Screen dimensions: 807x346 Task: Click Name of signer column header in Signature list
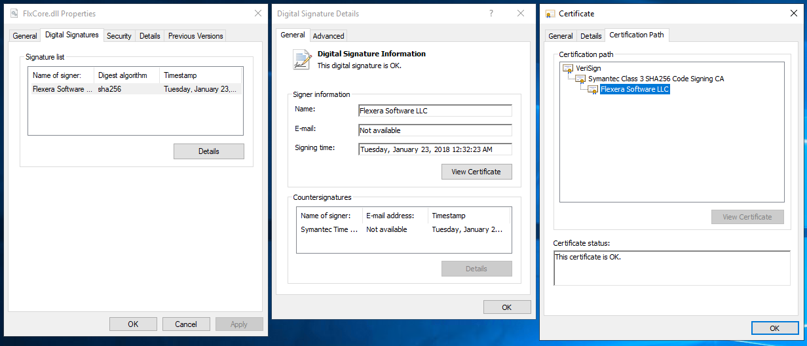61,75
